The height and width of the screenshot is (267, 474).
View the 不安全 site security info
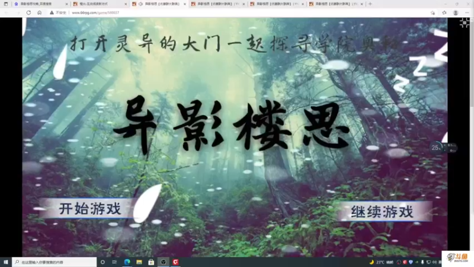coord(58,12)
